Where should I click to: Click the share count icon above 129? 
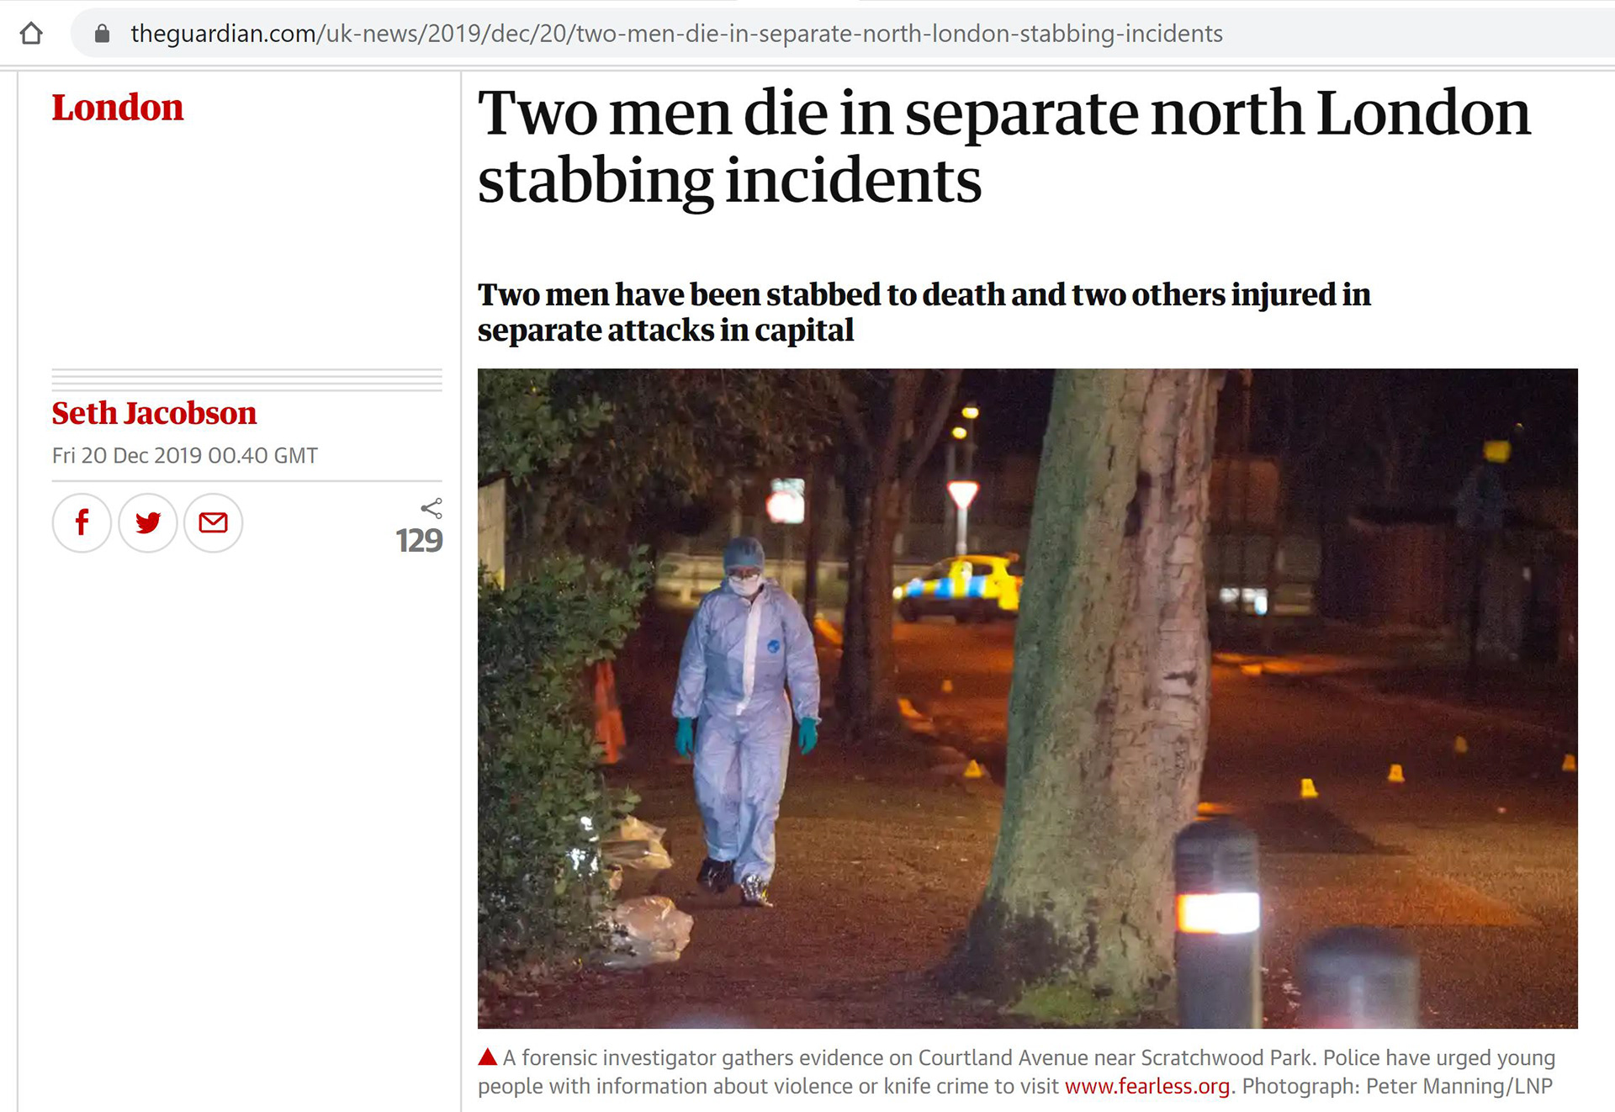[x=432, y=508]
